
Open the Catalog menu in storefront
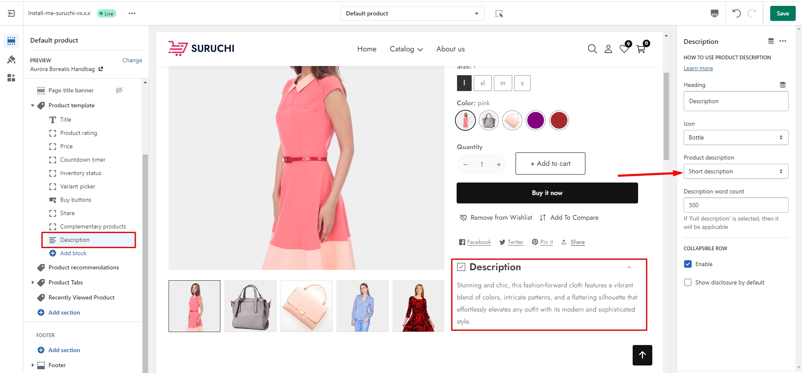coord(406,49)
